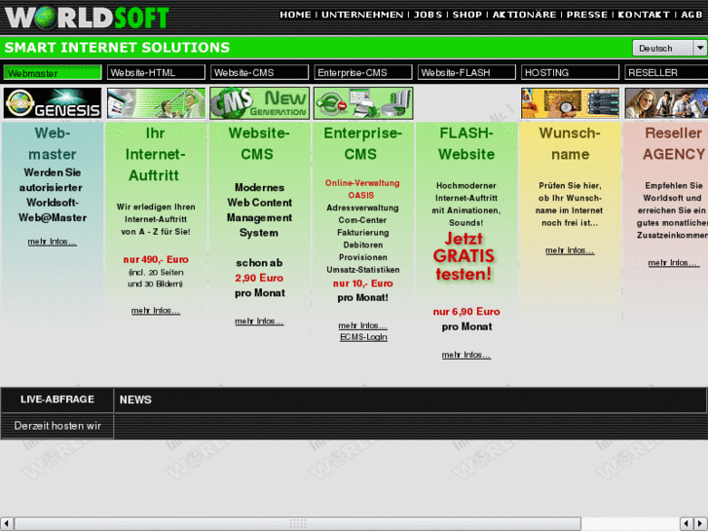Click the Worldsoft logo
This screenshot has height=531, width=708.
87,19
